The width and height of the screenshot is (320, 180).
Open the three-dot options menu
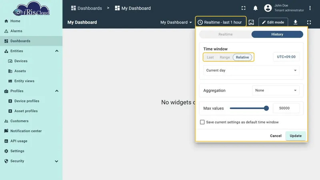(310, 8)
